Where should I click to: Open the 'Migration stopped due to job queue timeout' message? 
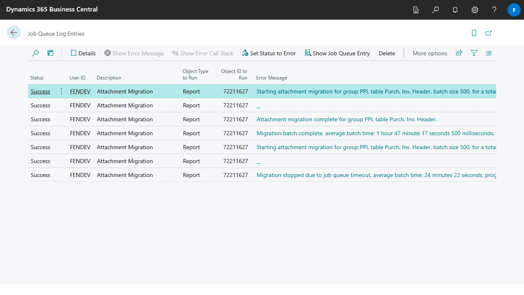376,175
